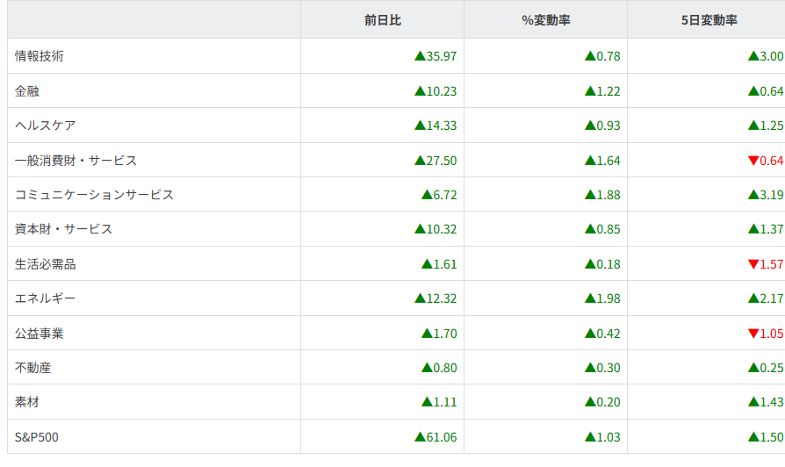Select the 不動産 sector label
785x467 pixels.
point(33,368)
